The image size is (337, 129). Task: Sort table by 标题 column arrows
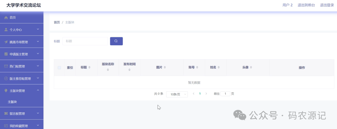point(90,68)
